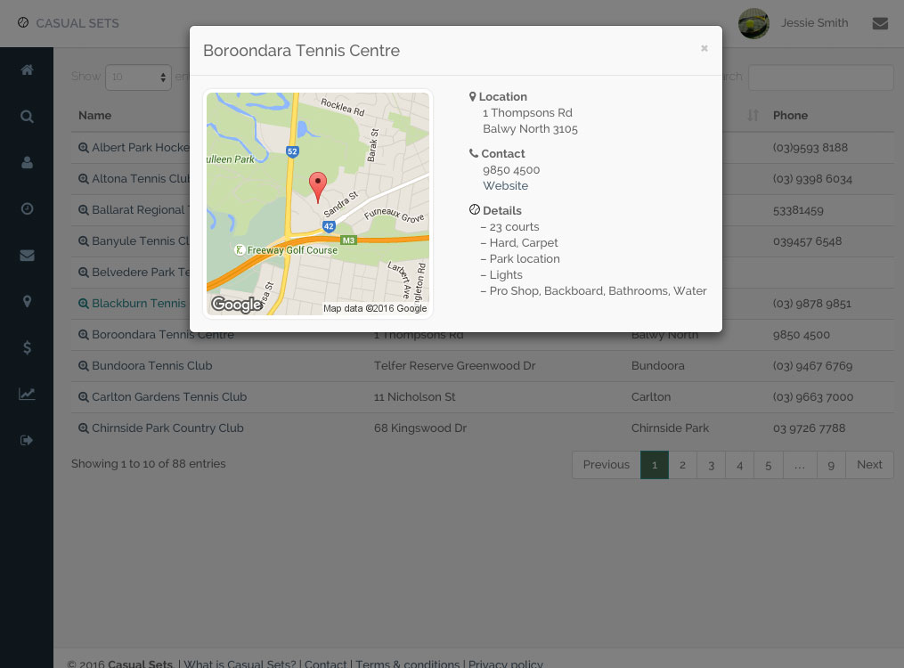
Task: Log out using the sidebar exit icon
Action: (x=27, y=439)
